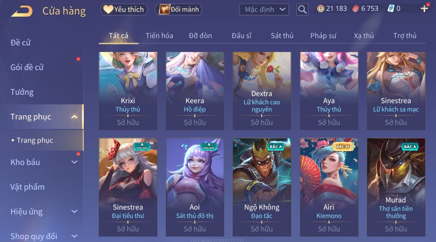Select the Tiến hóa tab
The width and height of the screenshot is (436, 242).
(x=159, y=36)
